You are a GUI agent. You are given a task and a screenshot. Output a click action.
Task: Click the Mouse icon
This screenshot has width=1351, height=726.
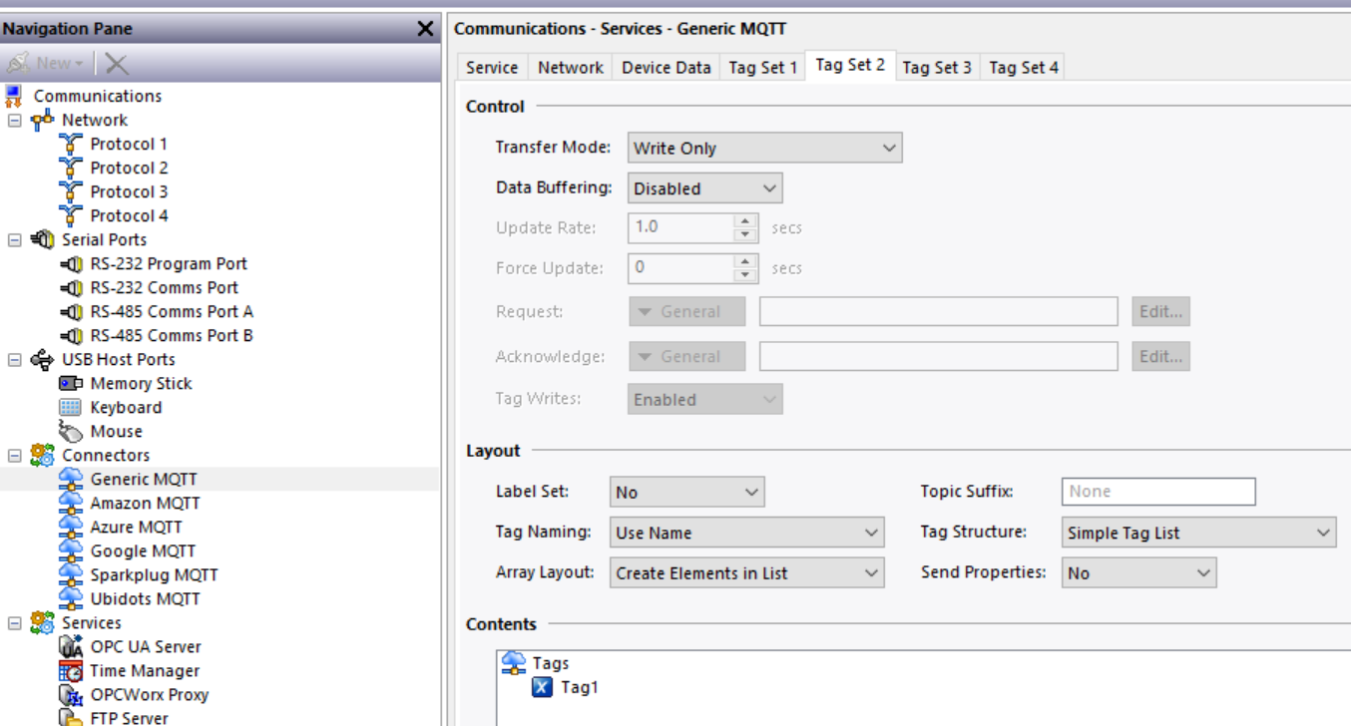71,431
